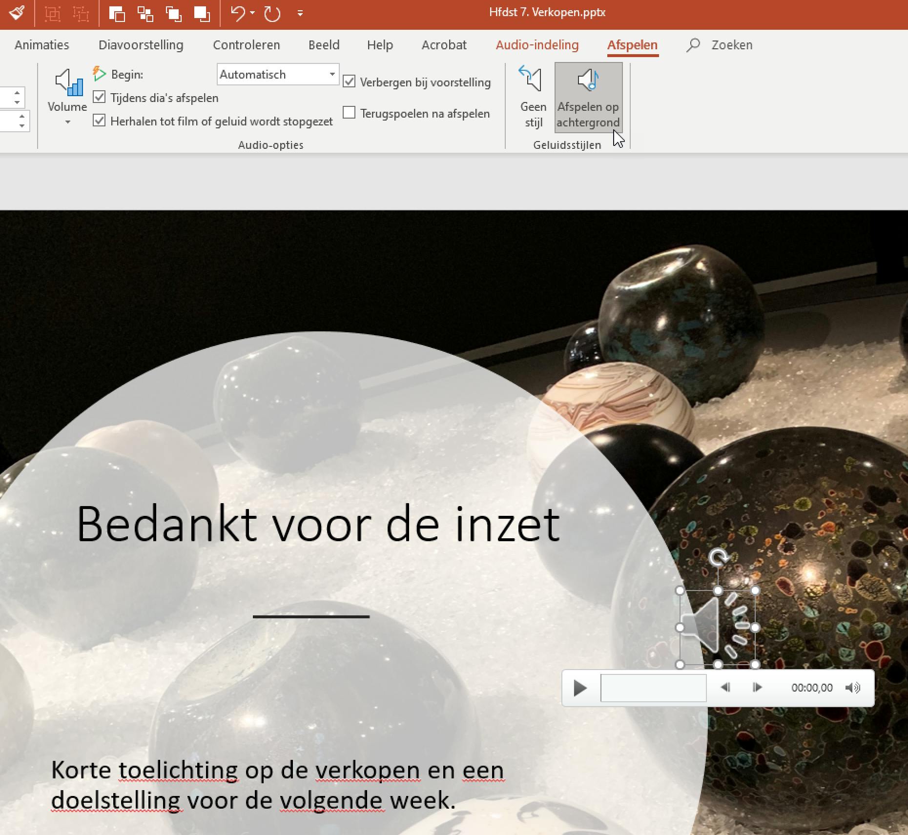Toggle 'Tijdens dia's afspelen' checkbox
Viewport: 908px width, 835px height.
click(99, 97)
